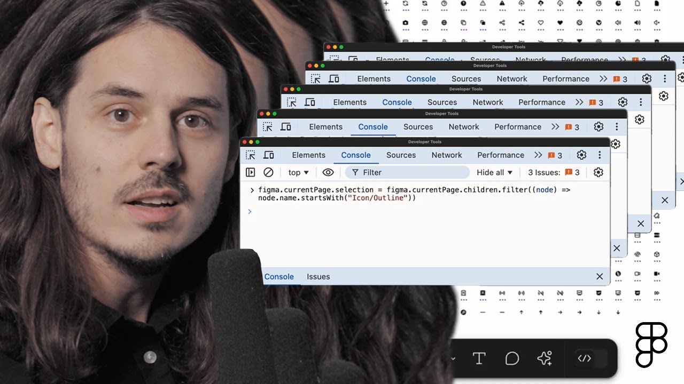Click the empty console prompt line
The image size is (684, 384).
425,212
